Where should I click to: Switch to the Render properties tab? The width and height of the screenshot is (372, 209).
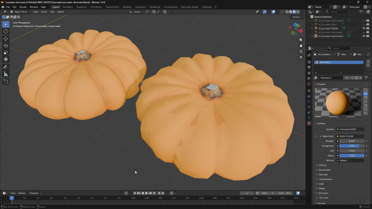point(309,62)
